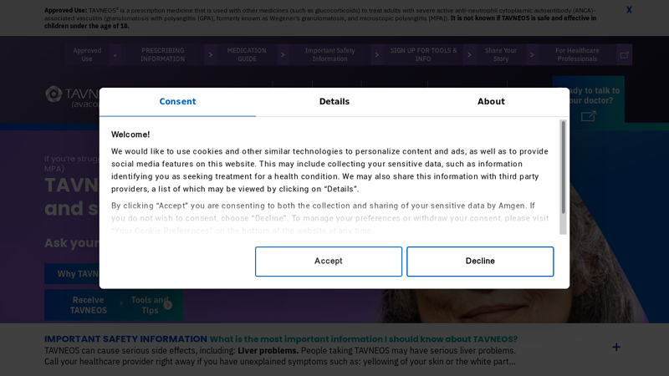The image size is (669, 376).
Task: Click arrow next to Medication Guide
Action: [283, 54]
